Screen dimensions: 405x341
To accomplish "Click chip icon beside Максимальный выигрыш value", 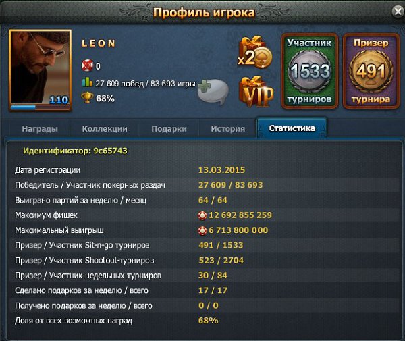I will tap(202, 230).
